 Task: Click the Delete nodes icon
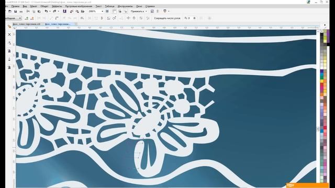tap(32, 18)
